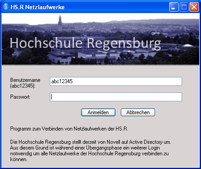Close the HS.R Netzlaufwerke window
The height and width of the screenshot is (169, 201).
(194, 7)
